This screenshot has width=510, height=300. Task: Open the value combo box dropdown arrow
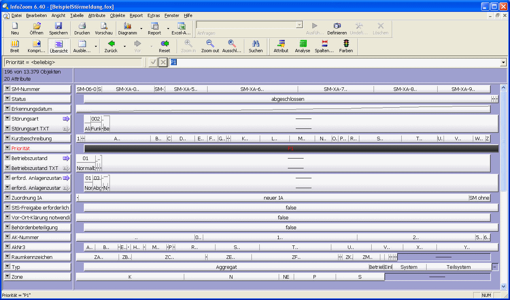pos(503,62)
